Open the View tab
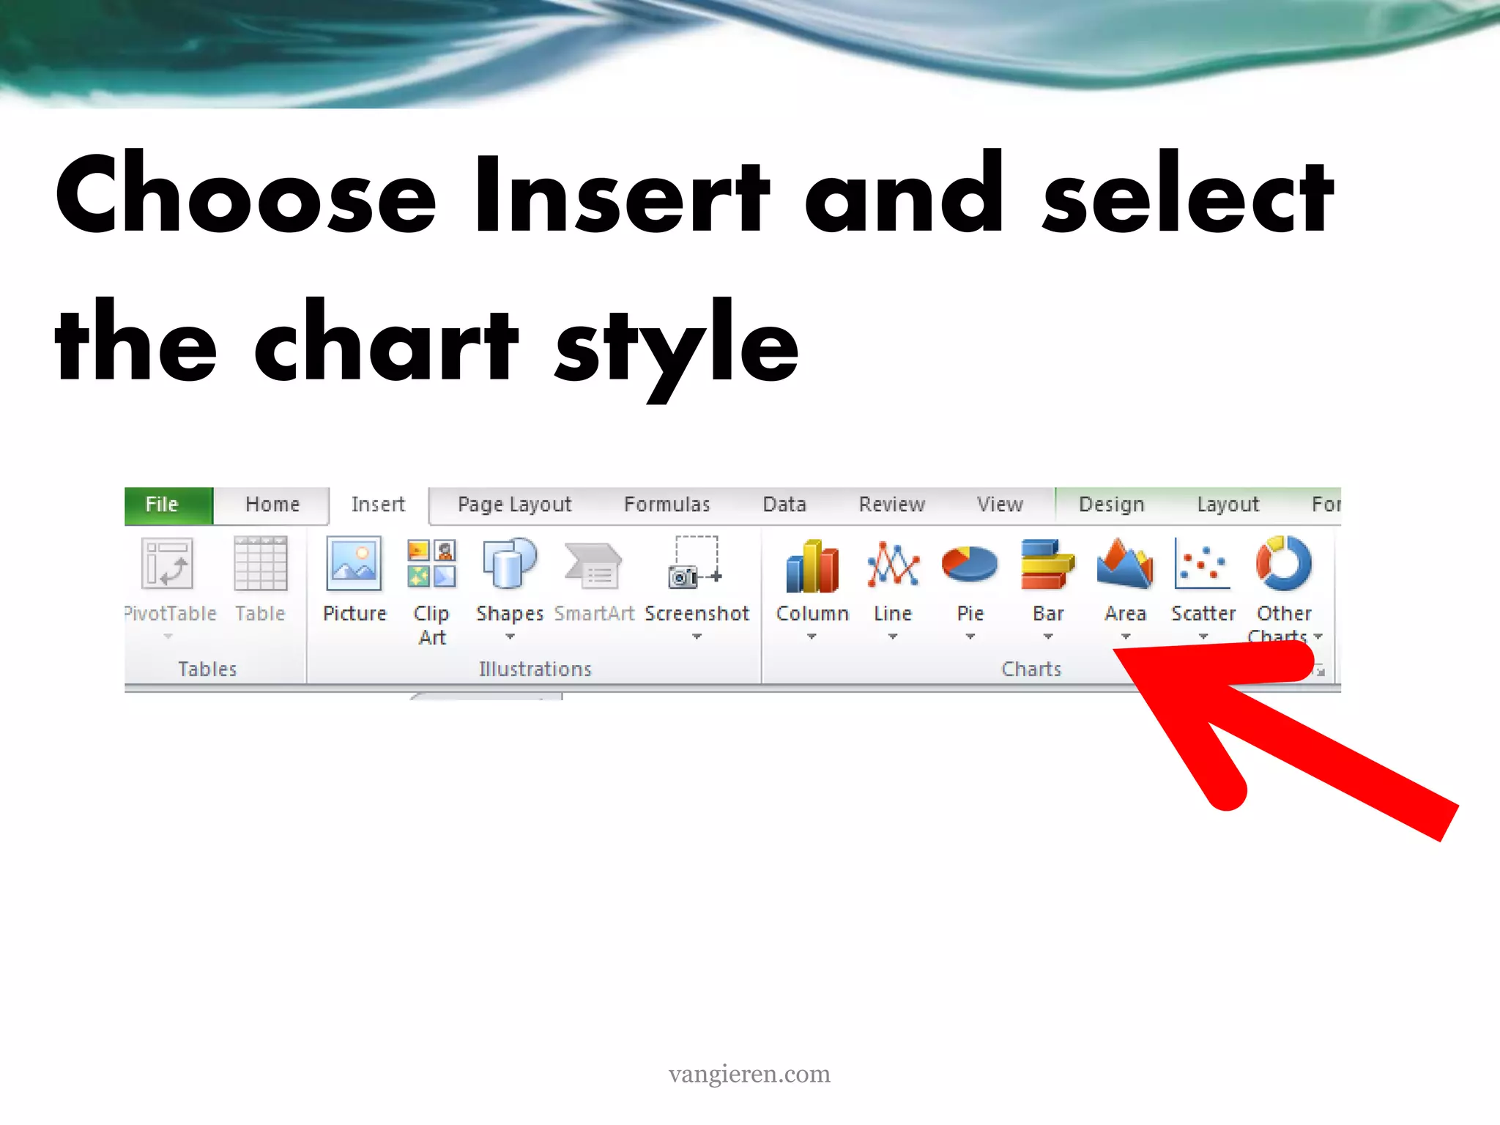 (x=1000, y=505)
